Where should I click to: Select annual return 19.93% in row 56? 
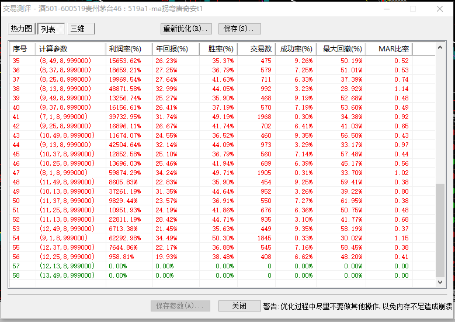166,257
